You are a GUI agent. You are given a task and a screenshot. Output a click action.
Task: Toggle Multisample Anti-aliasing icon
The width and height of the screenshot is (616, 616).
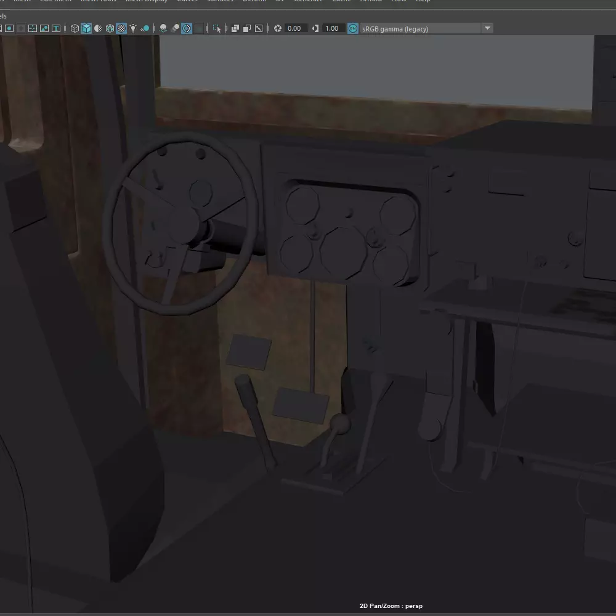(x=187, y=28)
